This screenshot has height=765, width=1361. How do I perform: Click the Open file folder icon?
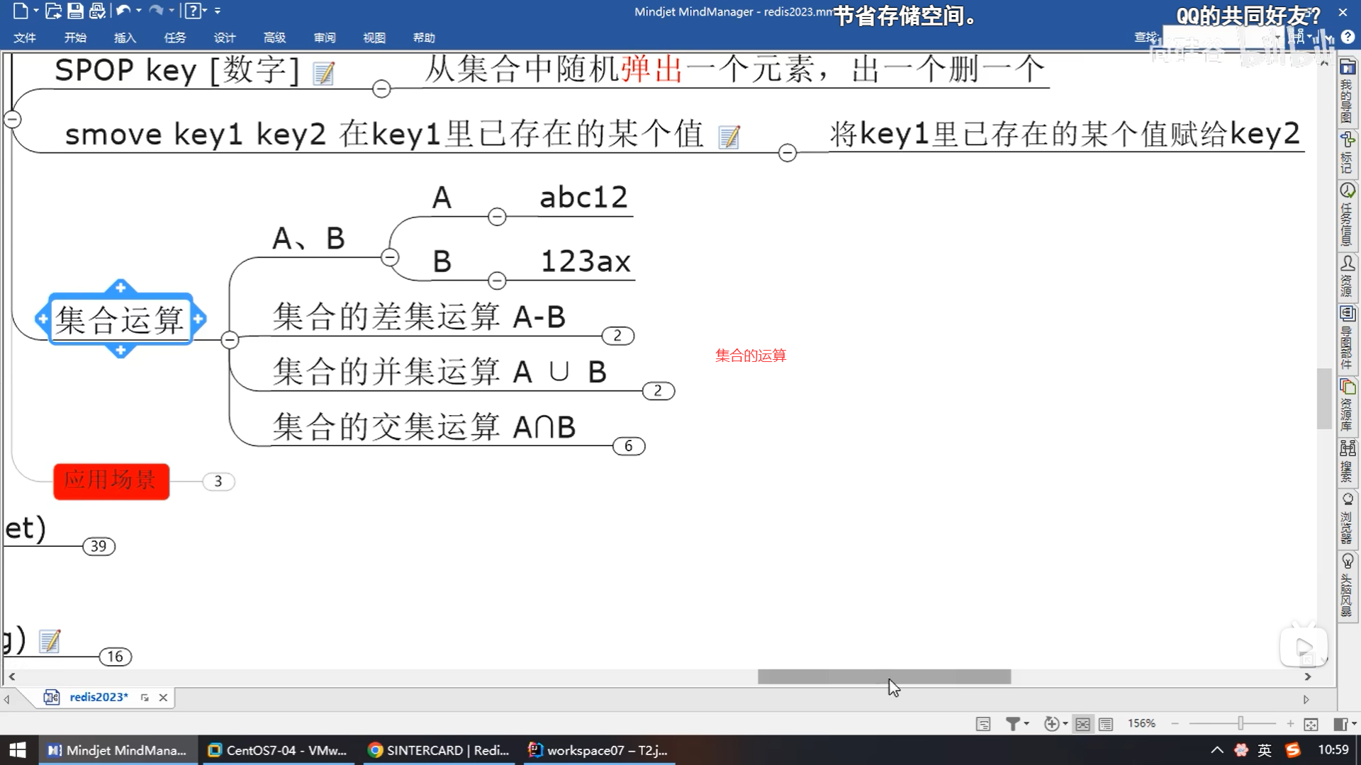click(x=52, y=11)
